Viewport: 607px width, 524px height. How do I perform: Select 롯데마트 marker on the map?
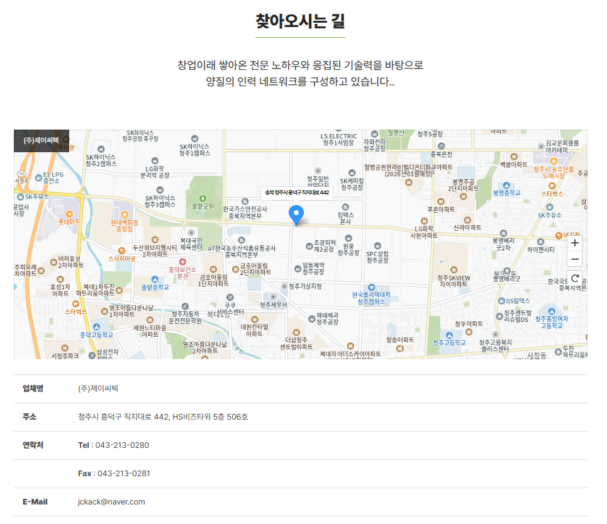click(69, 214)
